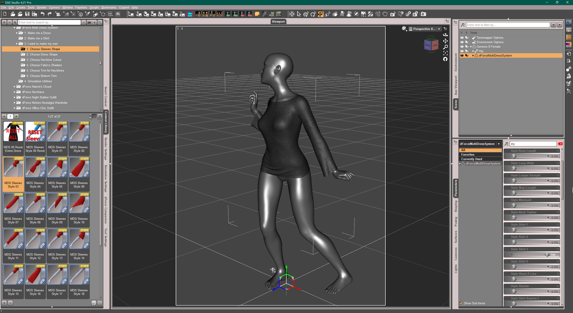
Task: Toggle visibility eye for Tonemapper Options
Action: coord(462,38)
